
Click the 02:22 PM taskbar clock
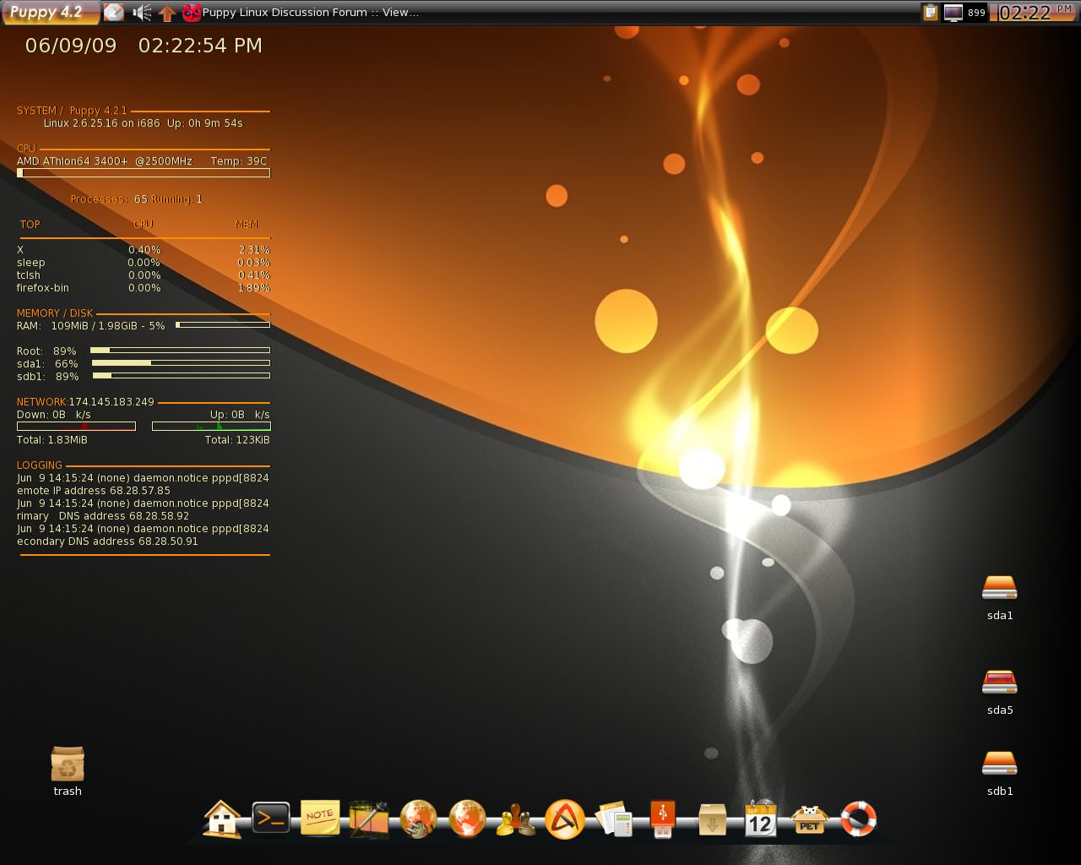tap(1035, 13)
